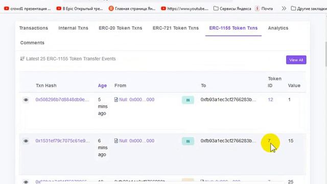Toggle the Age column format
This screenshot has height=184, width=327.
pyautogui.click(x=102, y=85)
